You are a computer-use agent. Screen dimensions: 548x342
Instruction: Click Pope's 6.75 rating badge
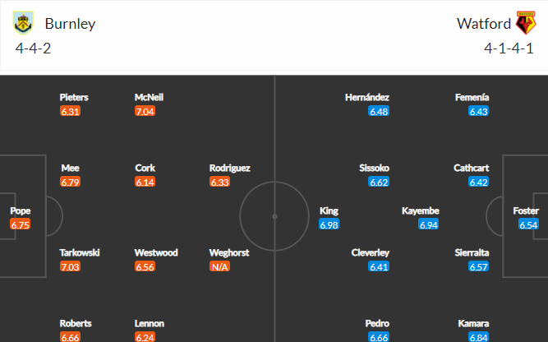(x=21, y=225)
